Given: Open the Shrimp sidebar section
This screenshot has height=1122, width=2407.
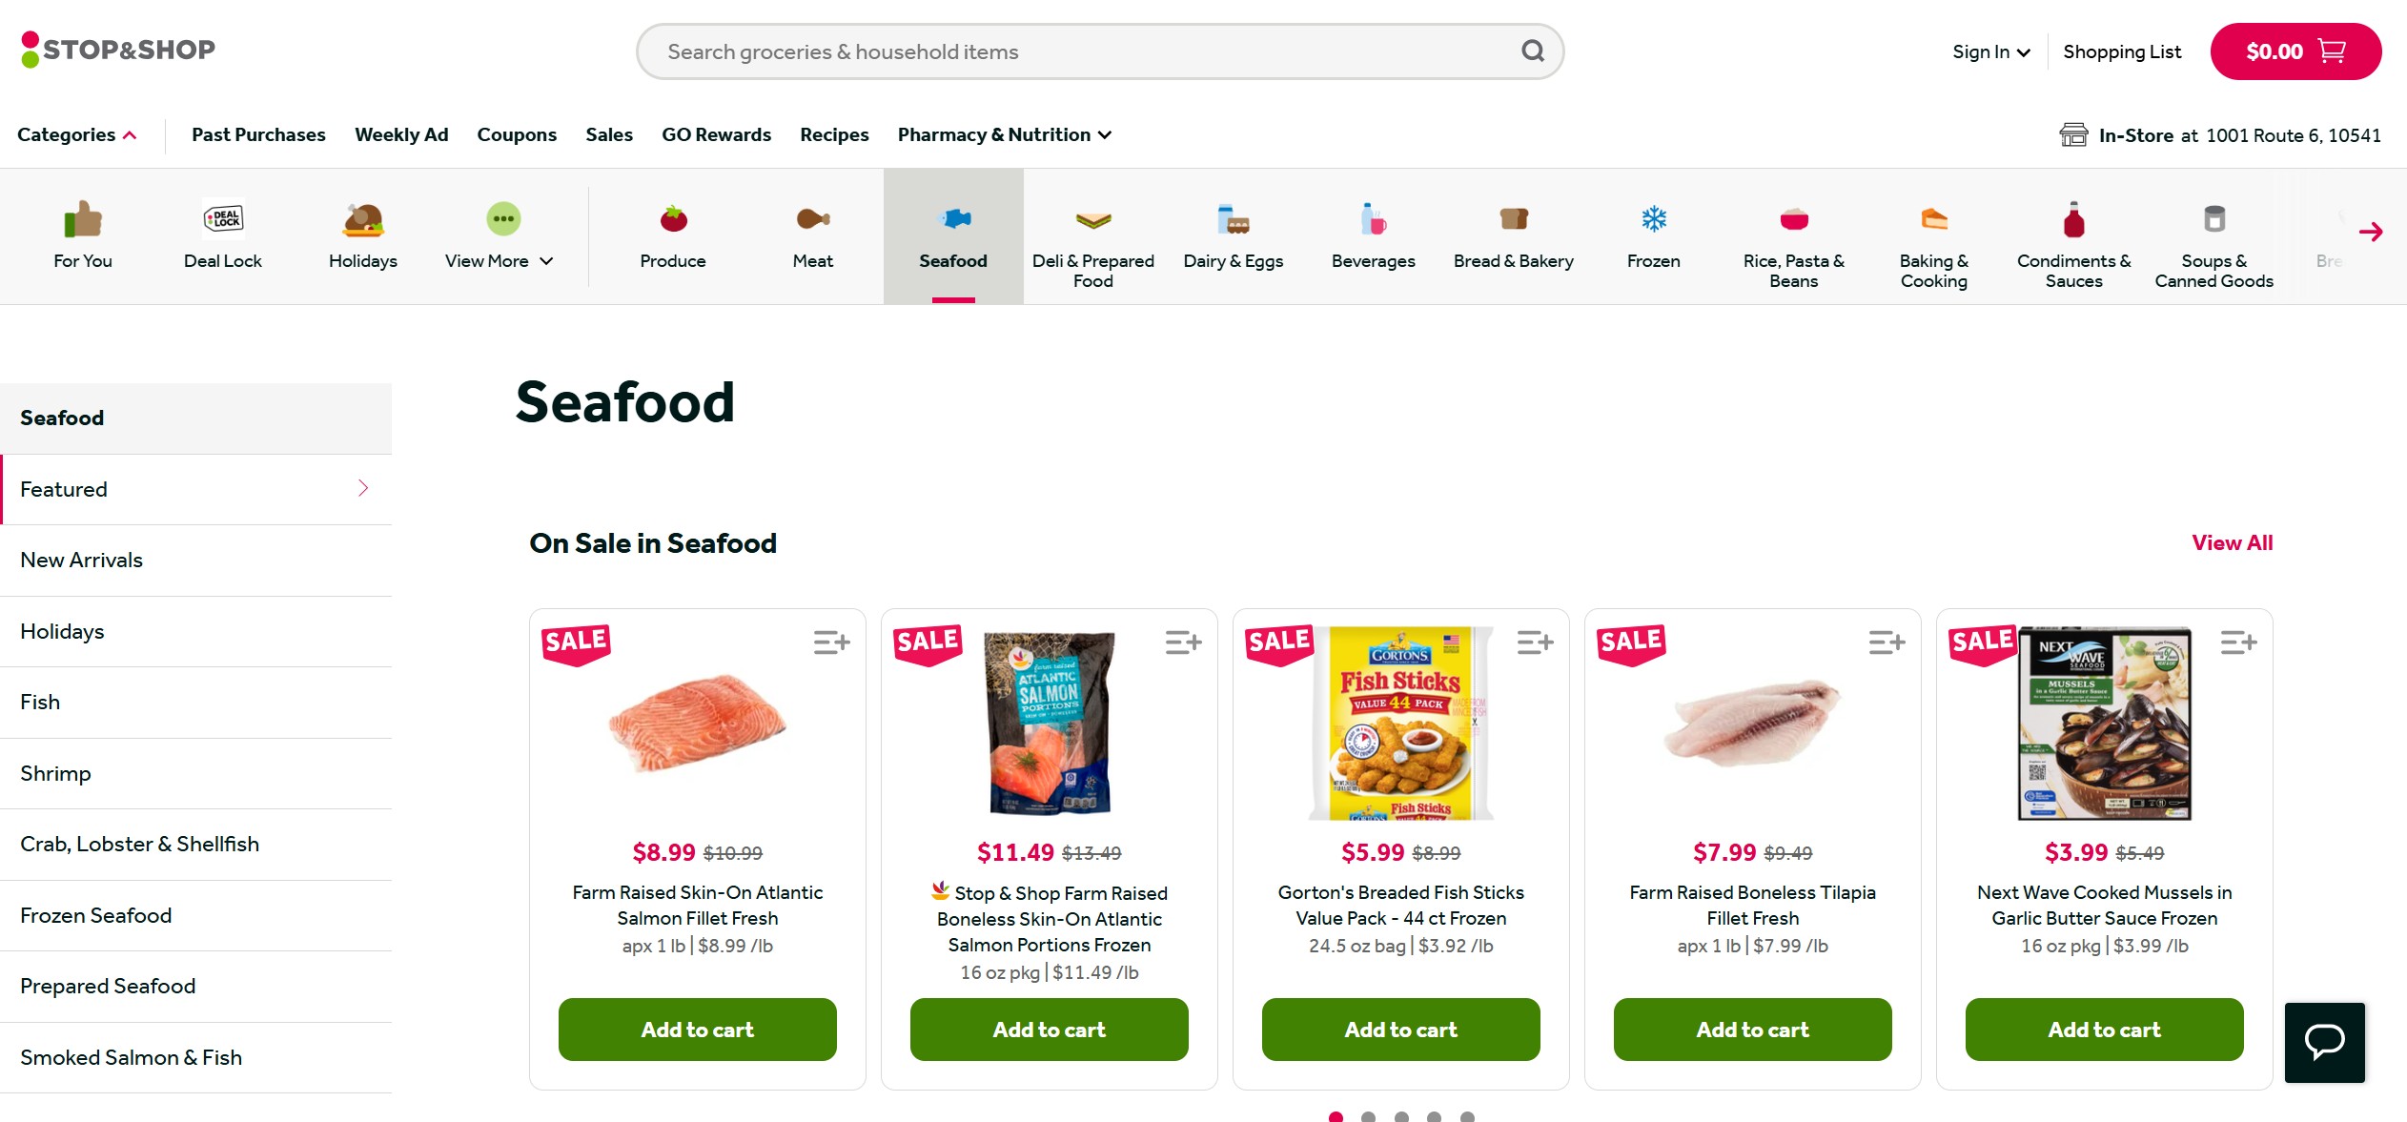Looking at the screenshot, I should [x=54, y=773].
